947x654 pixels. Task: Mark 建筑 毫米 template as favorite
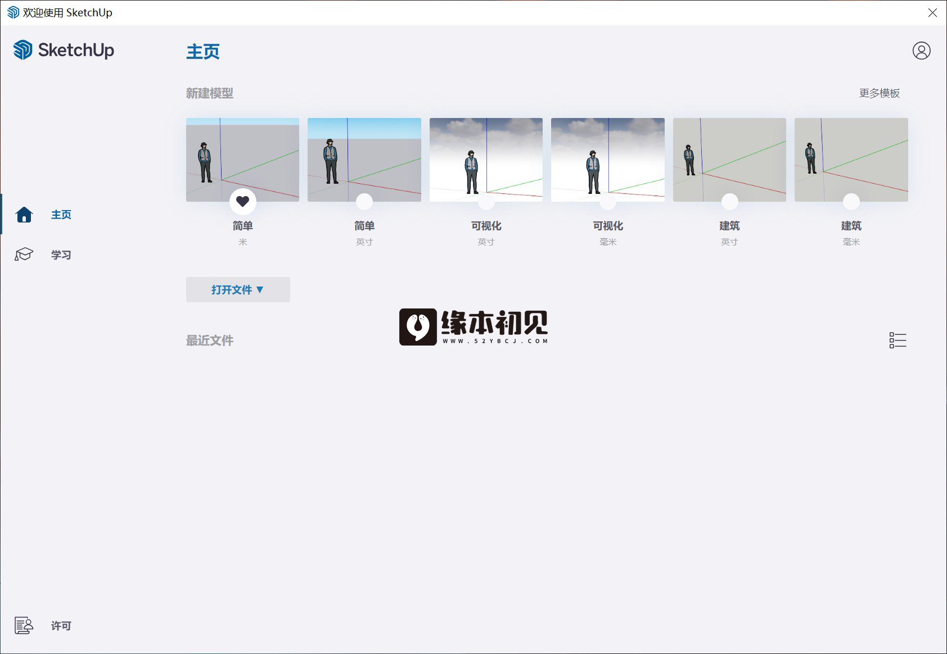point(851,201)
